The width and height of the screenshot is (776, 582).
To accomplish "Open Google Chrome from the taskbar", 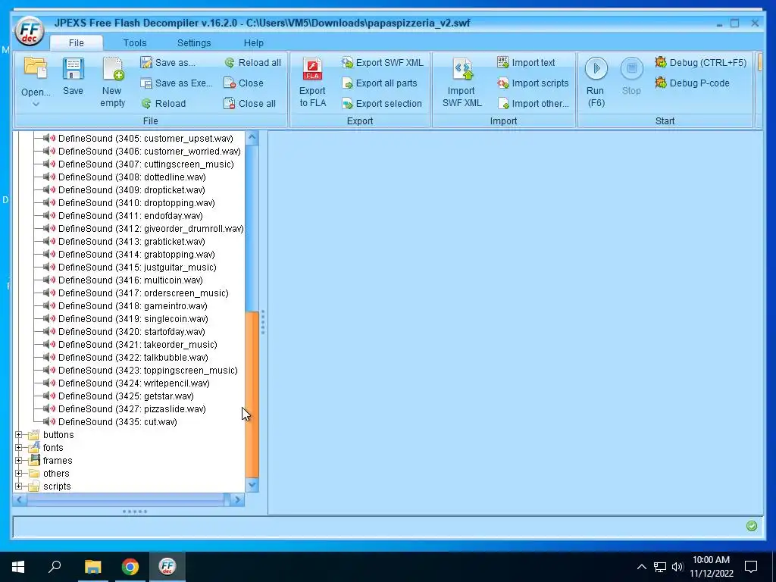I will pyautogui.click(x=130, y=567).
